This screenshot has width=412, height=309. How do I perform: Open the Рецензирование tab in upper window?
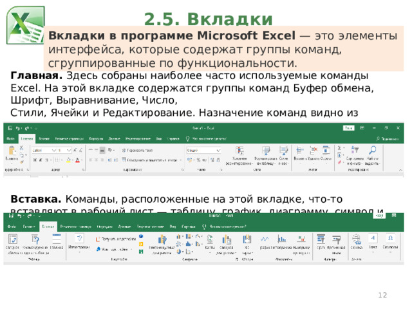pyautogui.click(x=138, y=138)
